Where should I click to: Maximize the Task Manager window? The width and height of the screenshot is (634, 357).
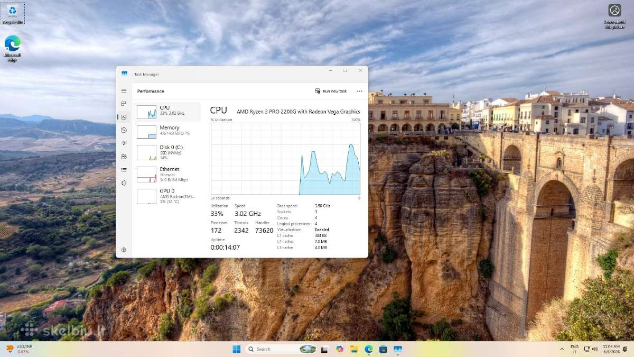tap(345, 70)
